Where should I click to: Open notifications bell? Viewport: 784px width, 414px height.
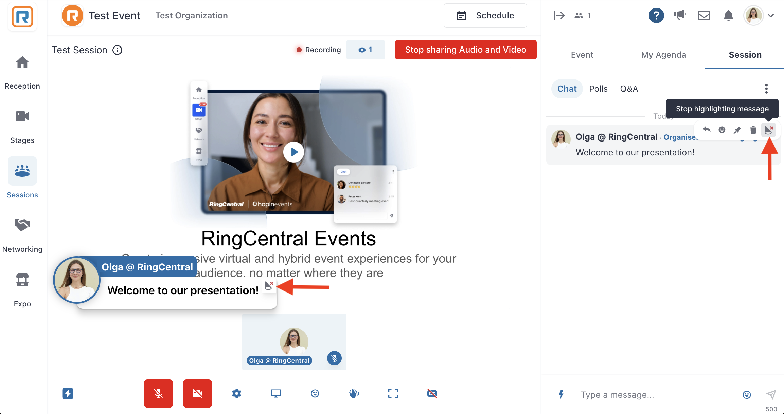pos(728,16)
